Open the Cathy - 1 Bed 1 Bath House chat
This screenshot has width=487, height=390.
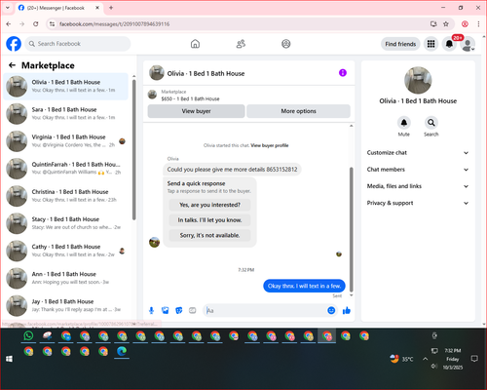(x=66, y=251)
